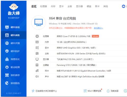The height and width of the screenshot is (97, 127).
Task: Click the 清理优化 broom icon
Action: click(x=7, y=59)
